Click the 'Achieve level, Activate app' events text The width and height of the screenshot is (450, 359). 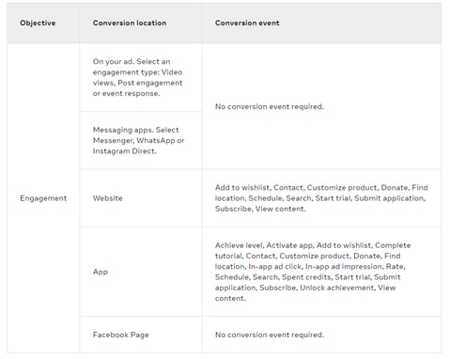[313, 272]
